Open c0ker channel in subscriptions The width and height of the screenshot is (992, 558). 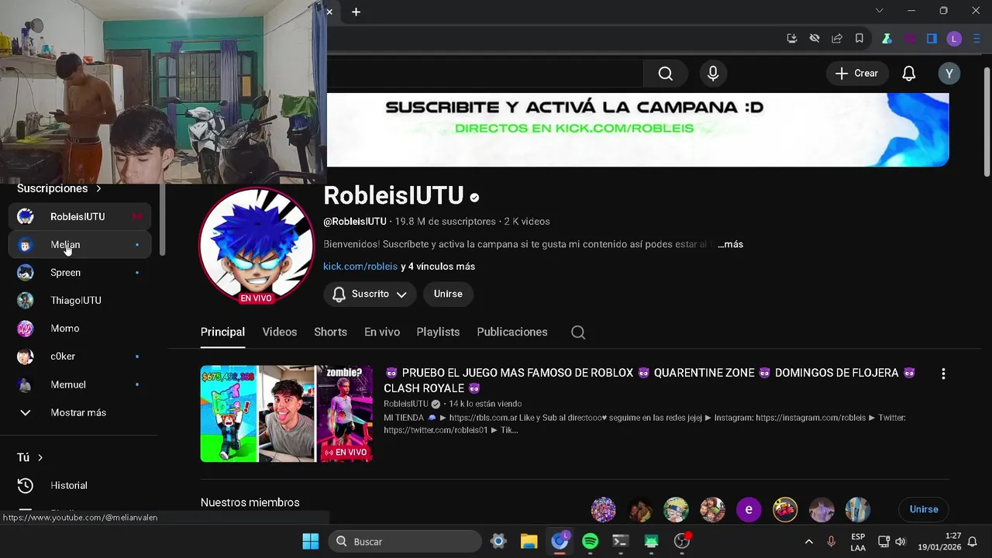coord(79,356)
